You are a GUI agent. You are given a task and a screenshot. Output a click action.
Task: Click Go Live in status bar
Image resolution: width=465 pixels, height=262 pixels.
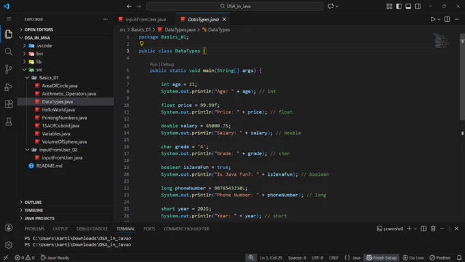click(413, 258)
